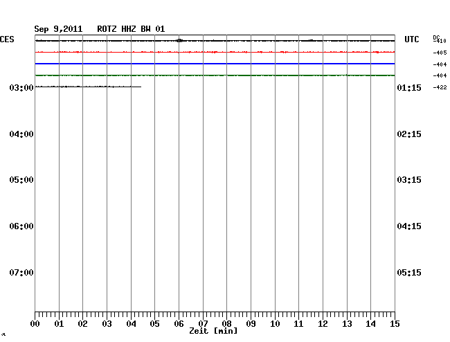Click the "03" minute axis label
The width and height of the screenshot is (450, 342).
tap(107, 324)
